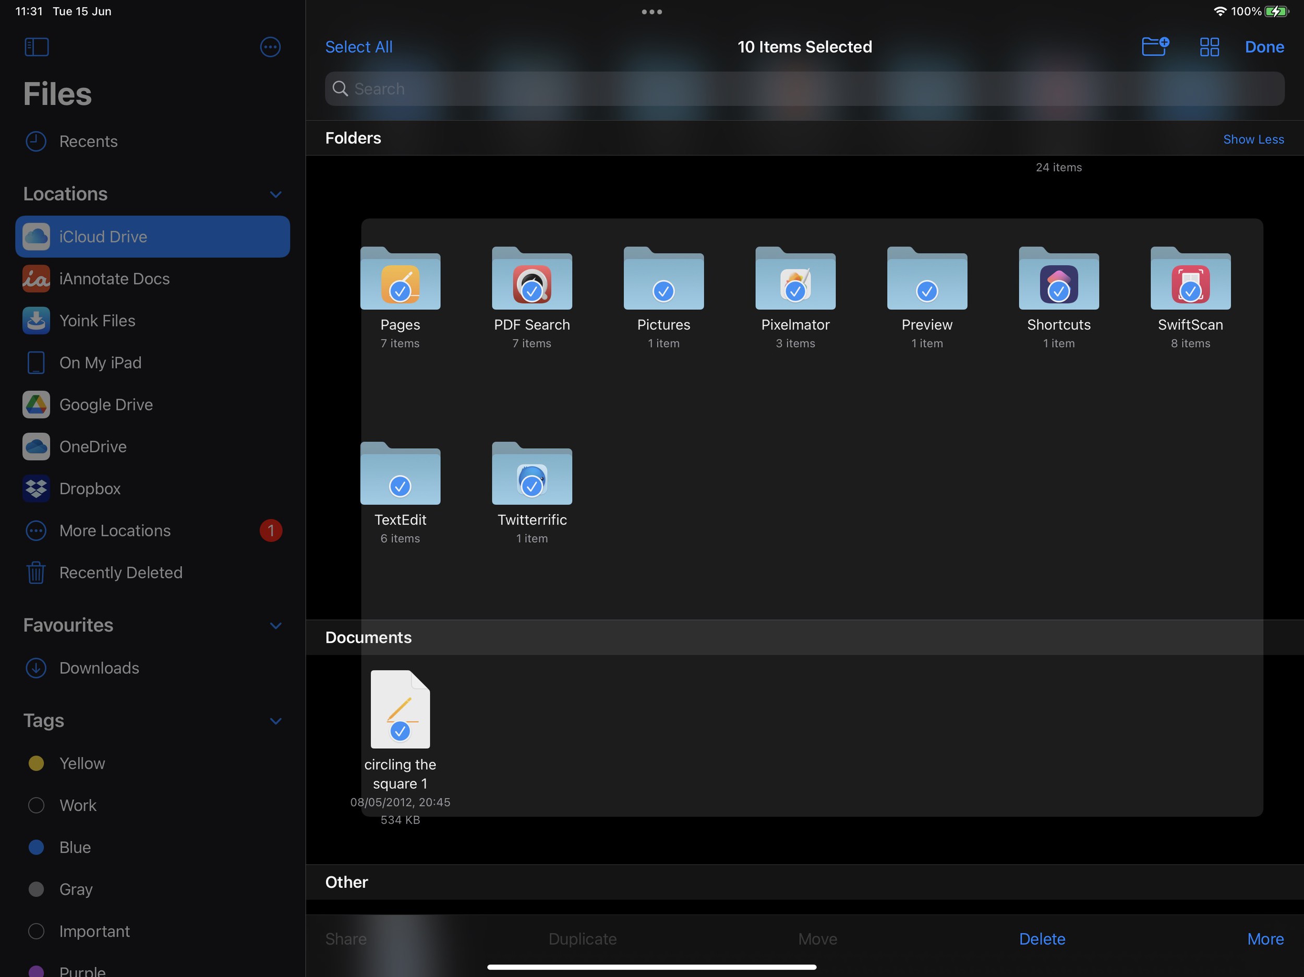The image size is (1304, 977).
Task: Open the sidebar toggle icon
Action: pyautogui.click(x=36, y=47)
